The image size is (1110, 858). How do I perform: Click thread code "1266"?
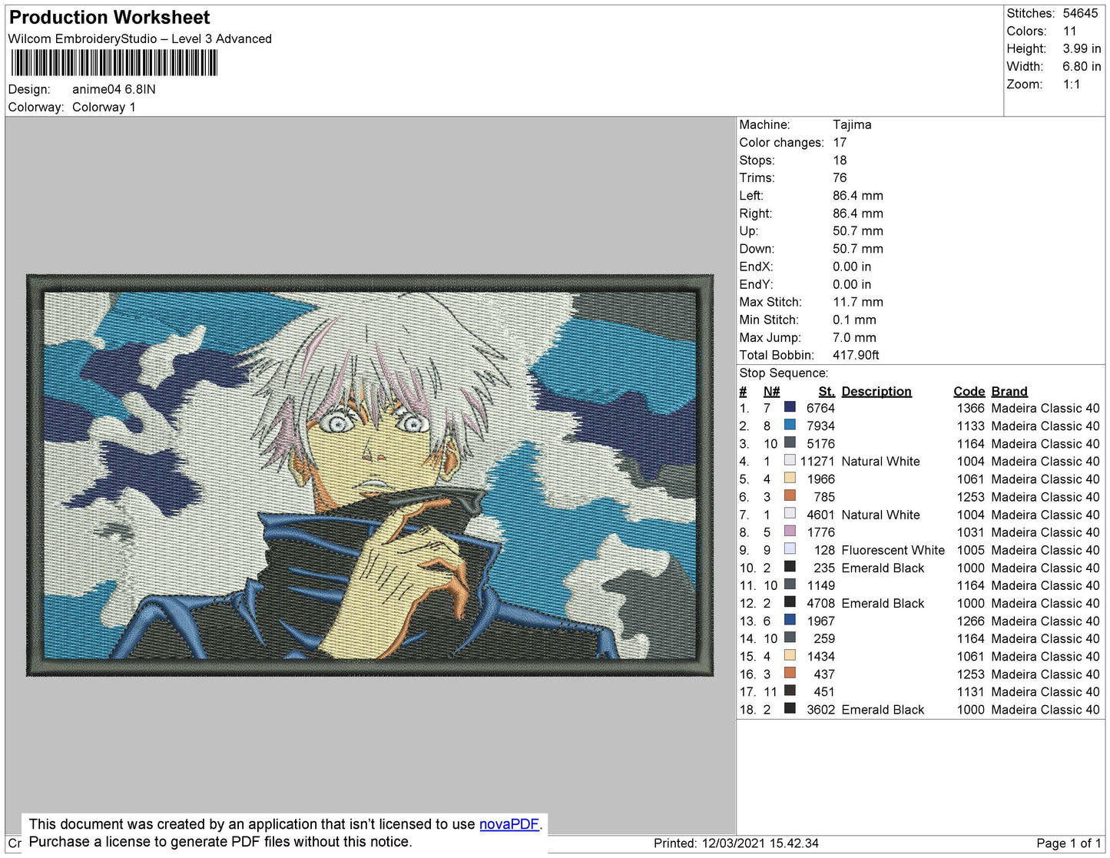(970, 621)
